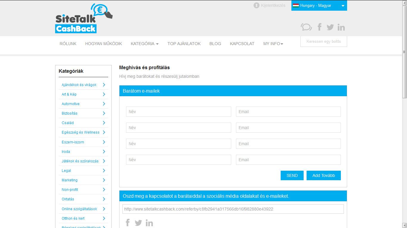This screenshot has height=228, width=407.
Task: Click the chevron next to Egészség és Wellness
Action: tap(104, 132)
